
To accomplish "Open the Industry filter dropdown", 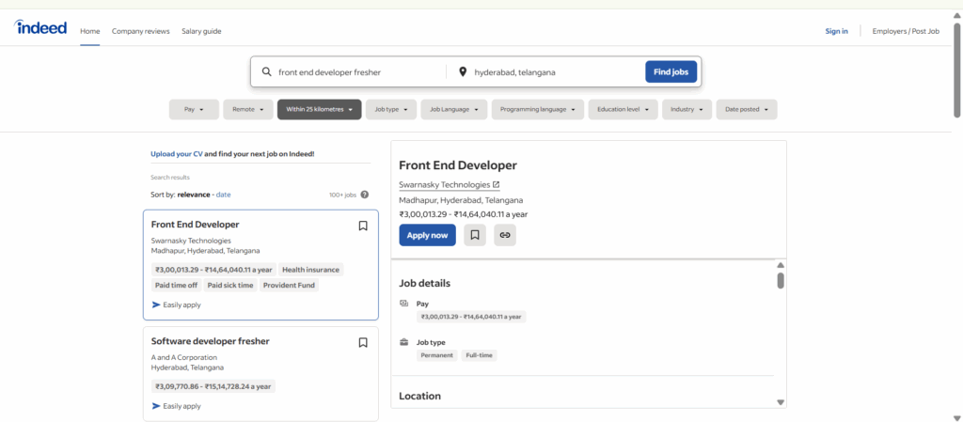I will point(687,109).
